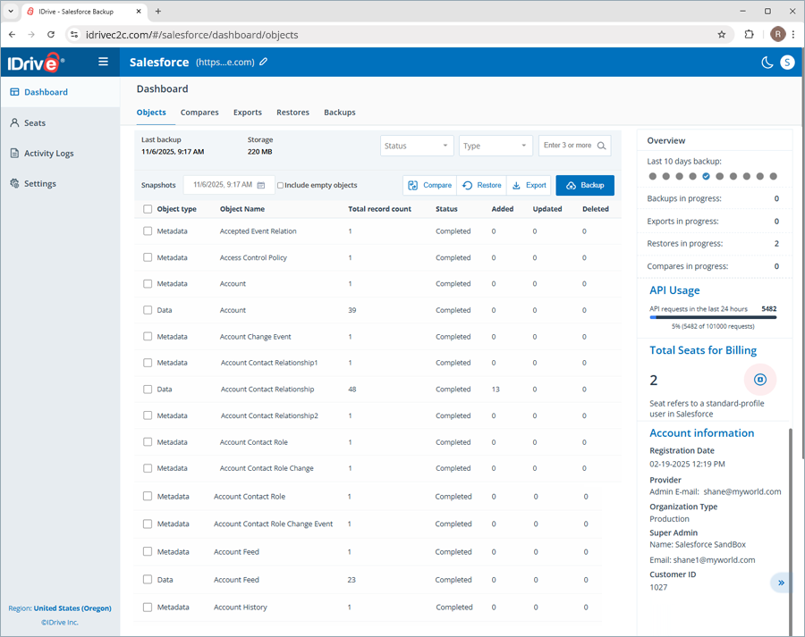Select the Accepted Event Relation row checkbox
The image size is (805, 637).
(148, 231)
